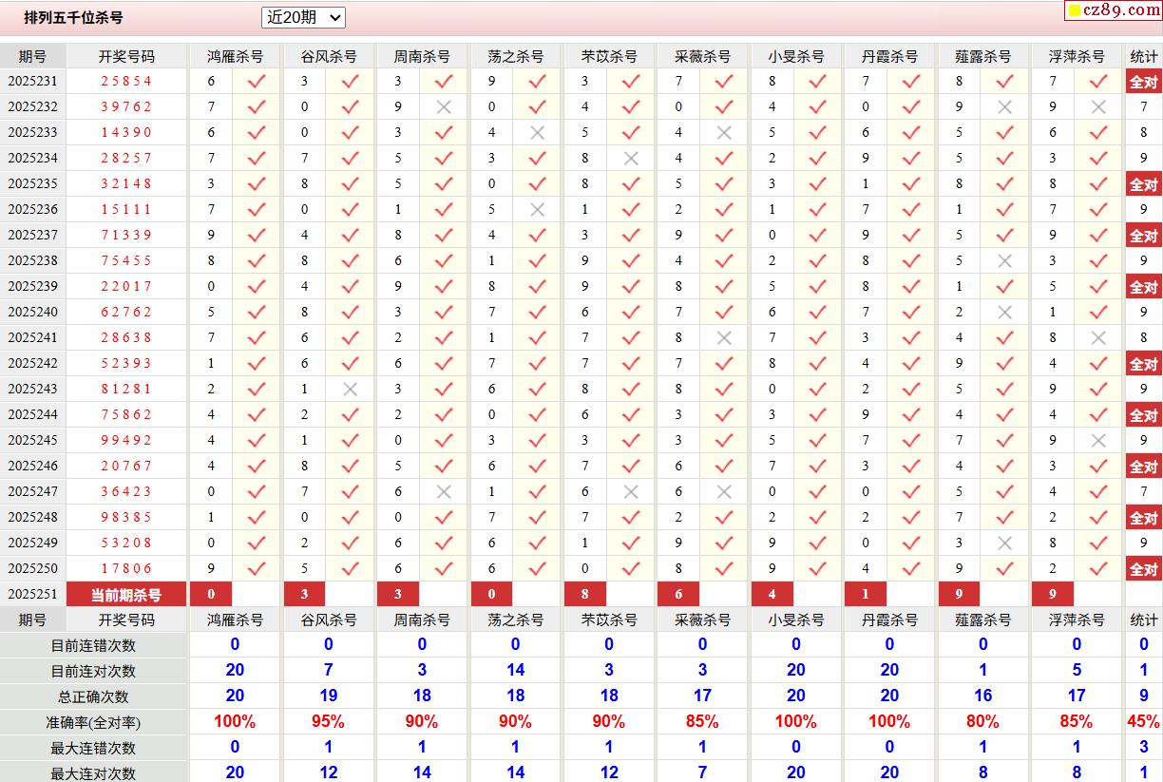Click the 全对 badge in row 2025237
1163x782 pixels.
[1143, 236]
